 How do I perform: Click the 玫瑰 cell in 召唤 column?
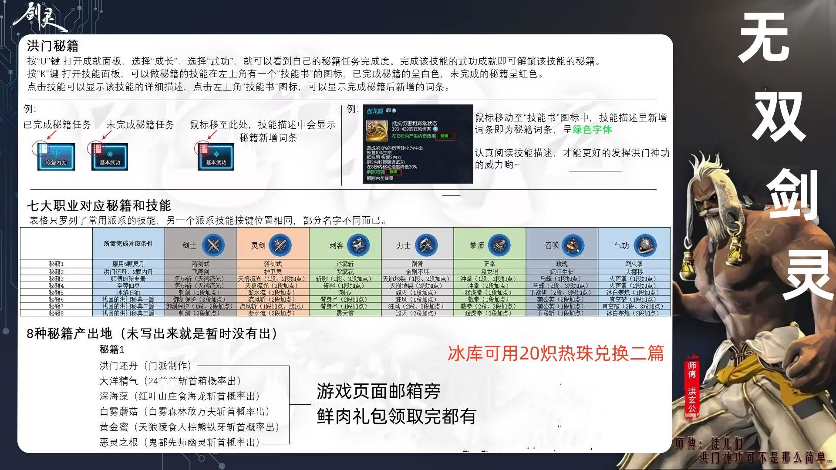click(x=562, y=264)
